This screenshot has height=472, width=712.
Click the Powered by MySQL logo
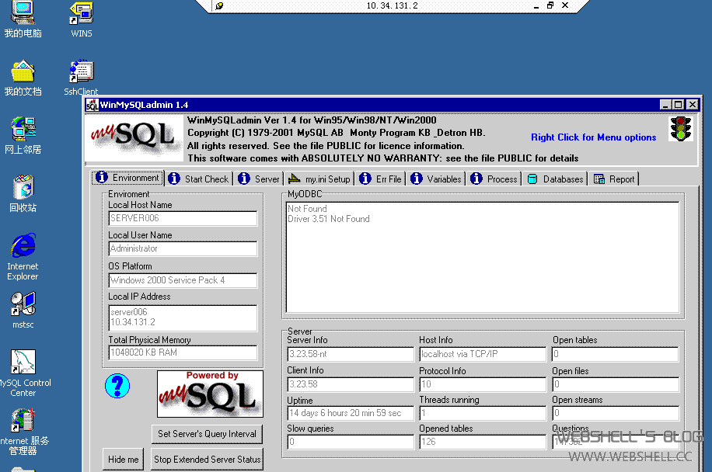point(210,394)
